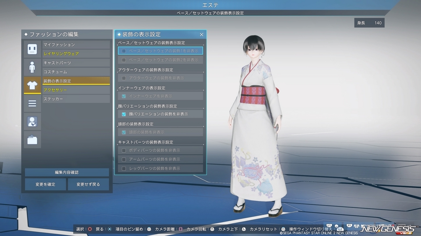
Task: Open コスチューム menu item
Action: [x=76, y=72]
